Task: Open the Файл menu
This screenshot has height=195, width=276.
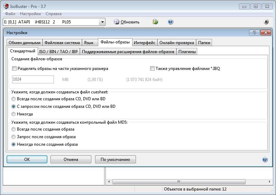Action: 10,14
